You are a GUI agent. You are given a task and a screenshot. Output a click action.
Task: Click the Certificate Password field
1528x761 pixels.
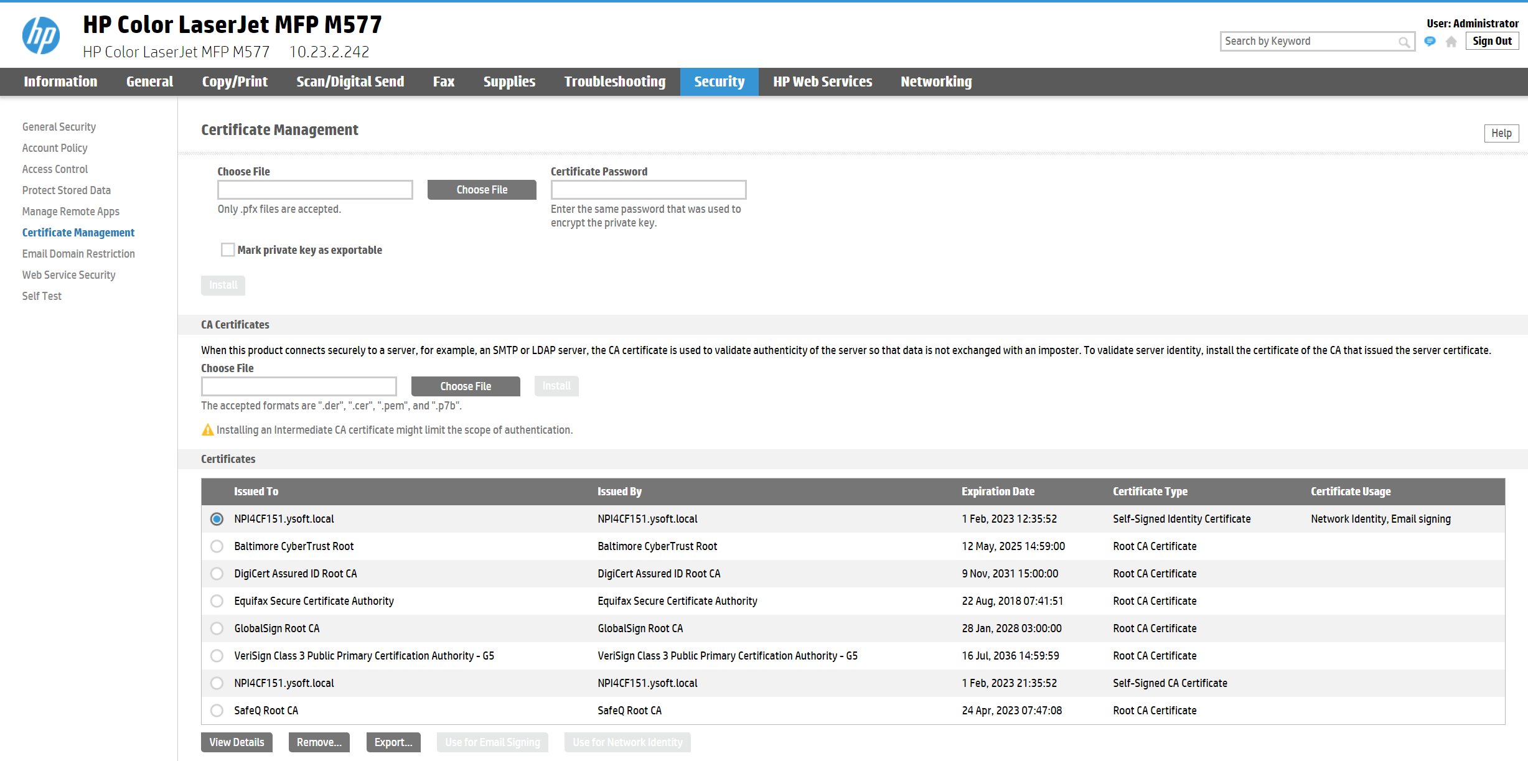point(648,190)
